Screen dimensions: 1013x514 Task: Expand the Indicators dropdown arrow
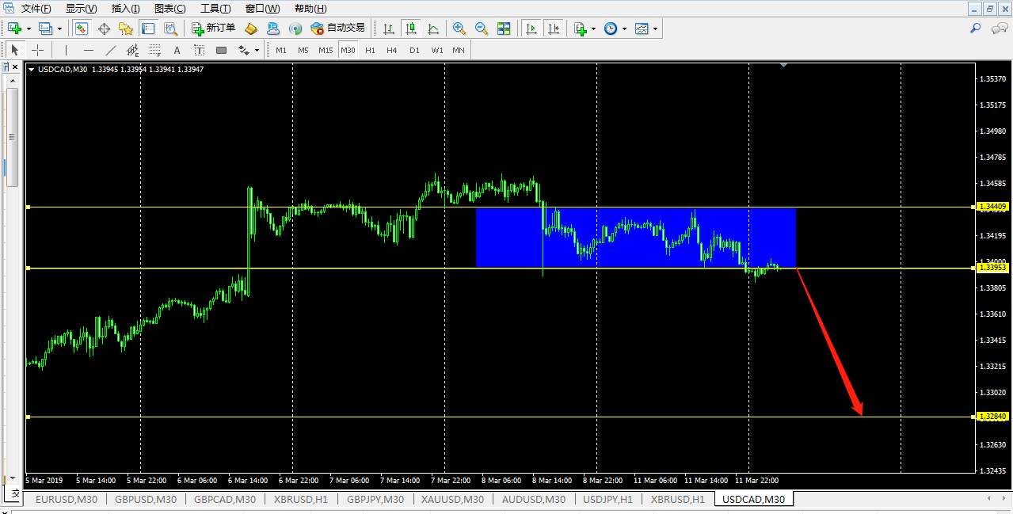[x=594, y=29]
